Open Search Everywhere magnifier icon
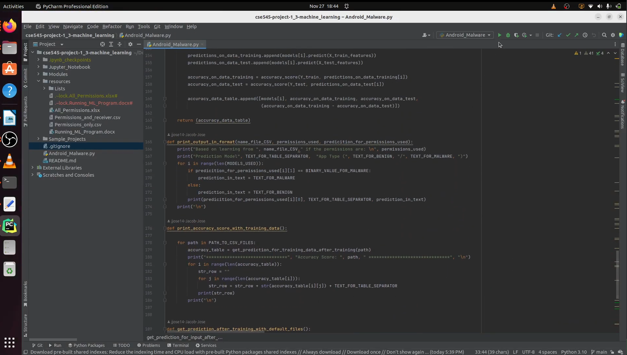Viewport: 627px width, 355px height. (604, 35)
